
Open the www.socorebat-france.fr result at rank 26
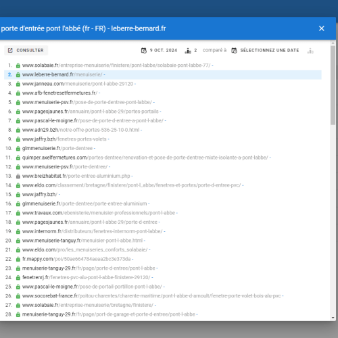coord(151,295)
